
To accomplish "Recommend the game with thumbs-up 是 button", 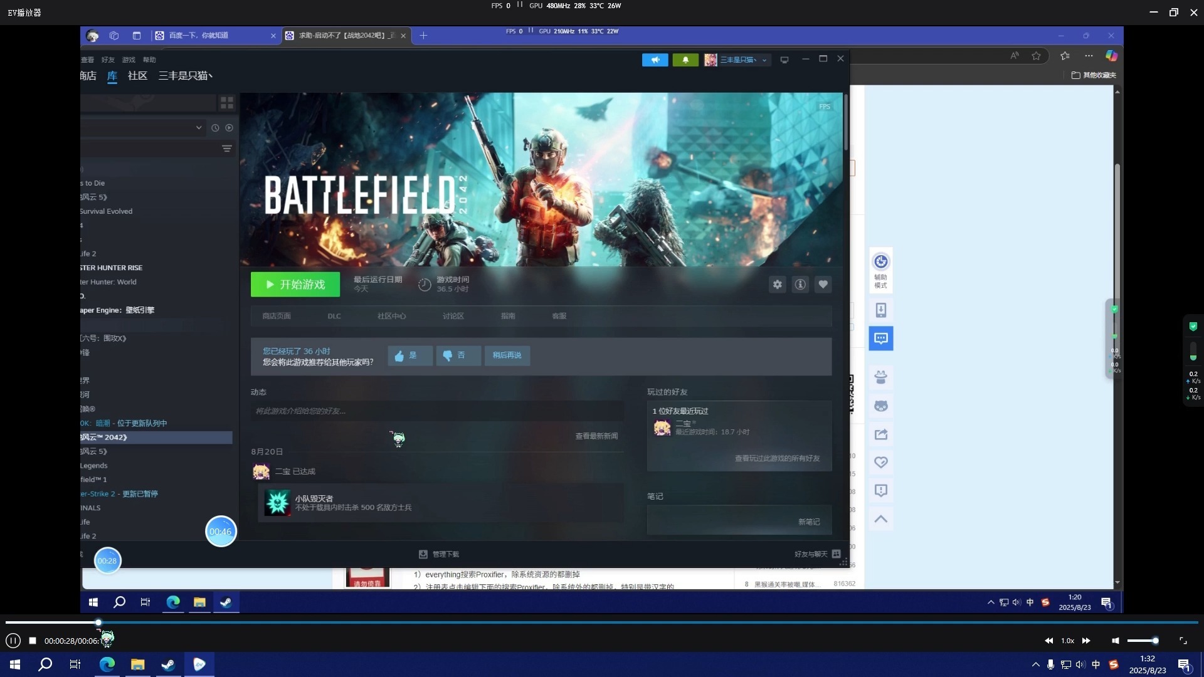I will point(409,355).
